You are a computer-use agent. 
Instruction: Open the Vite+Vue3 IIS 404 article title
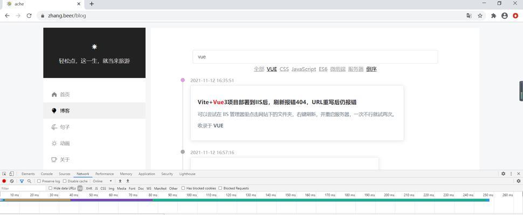(x=277, y=102)
